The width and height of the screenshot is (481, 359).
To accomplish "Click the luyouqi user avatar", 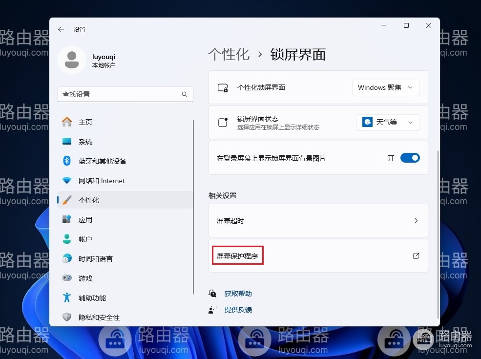I will coord(72,60).
